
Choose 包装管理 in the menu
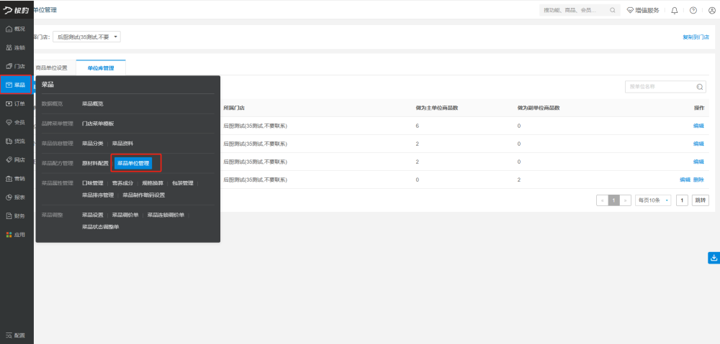(183, 183)
